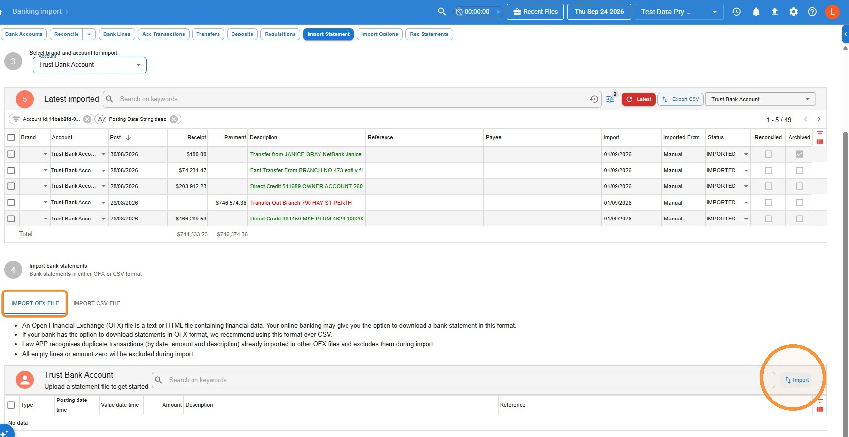Image resolution: width=849 pixels, height=437 pixels.
Task: Click the Export CSV button
Action: [x=681, y=99]
